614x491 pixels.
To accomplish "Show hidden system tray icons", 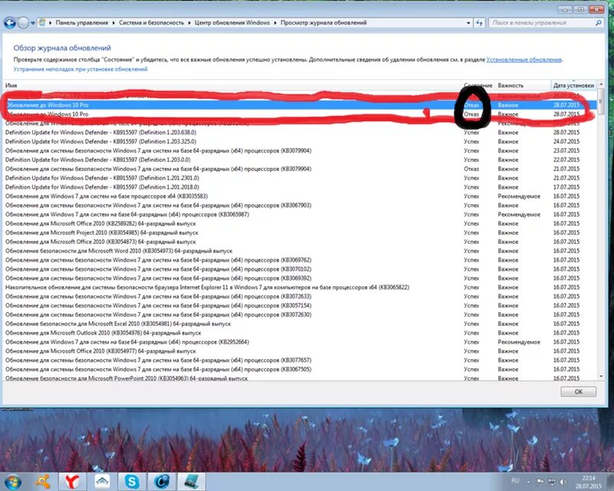I will coord(528,482).
